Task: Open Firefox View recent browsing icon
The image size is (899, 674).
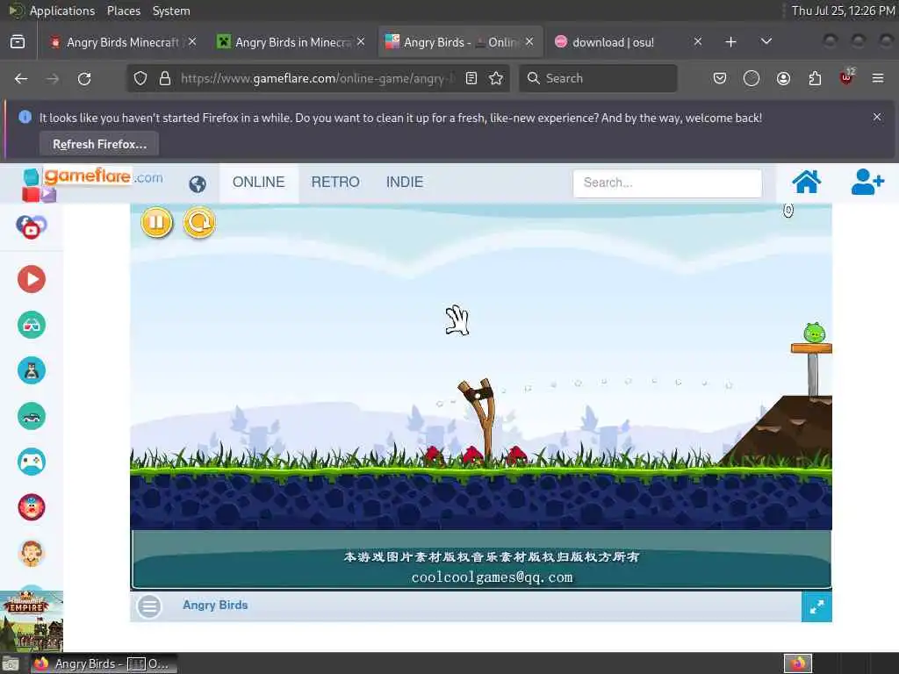Action: click(x=18, y=42)
